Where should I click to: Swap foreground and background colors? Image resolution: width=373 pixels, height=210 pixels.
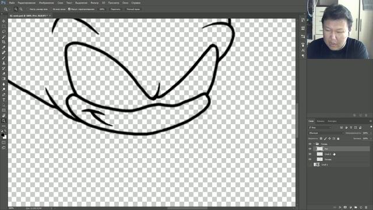(5, 131)
